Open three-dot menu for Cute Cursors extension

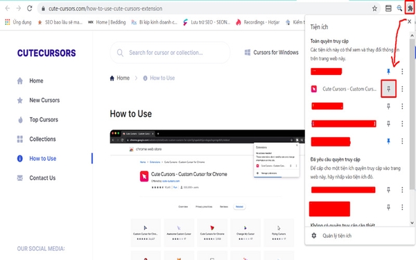point(402,89)
